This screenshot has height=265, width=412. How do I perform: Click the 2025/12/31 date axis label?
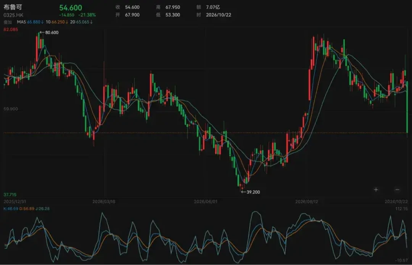pos(15,201)
